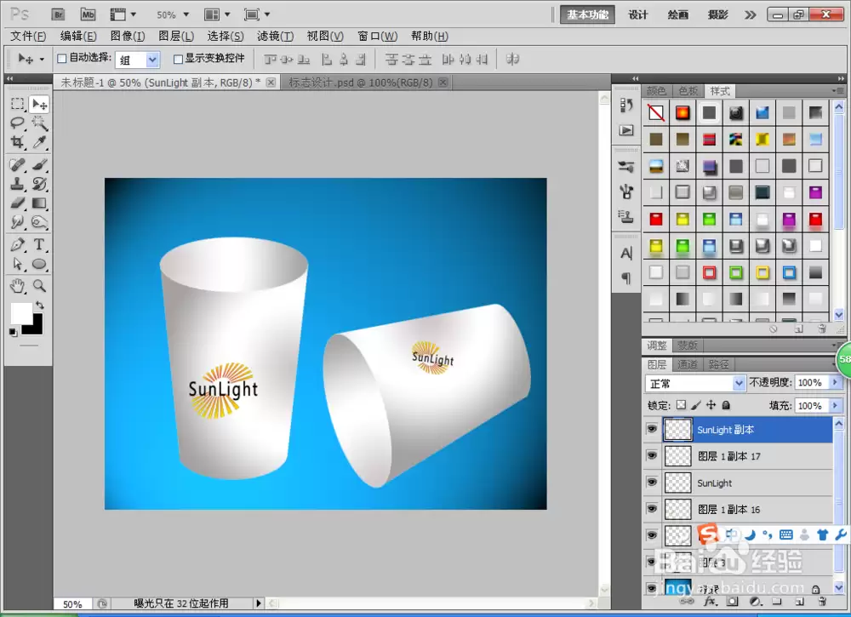Select the Zoom tool in toolbox

(x=39, y=286)
